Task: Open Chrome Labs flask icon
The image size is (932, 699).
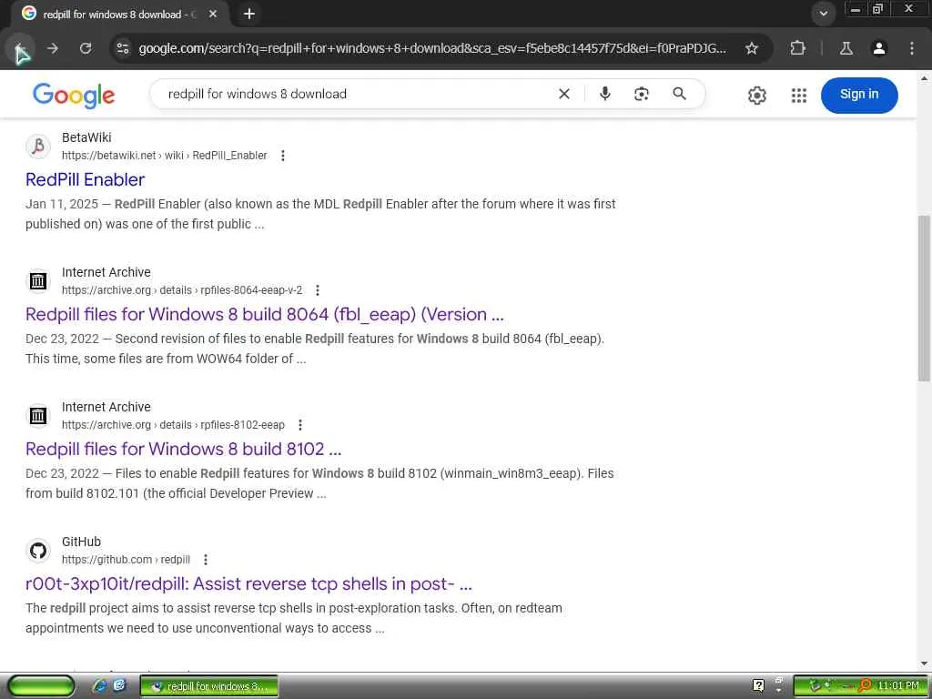Action: tap(846, 49)
